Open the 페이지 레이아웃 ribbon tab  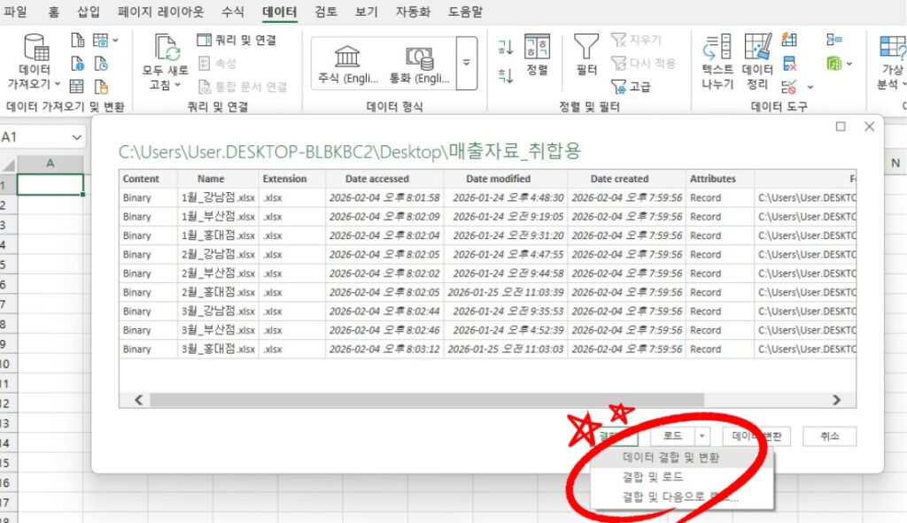(x=161, y=12)
